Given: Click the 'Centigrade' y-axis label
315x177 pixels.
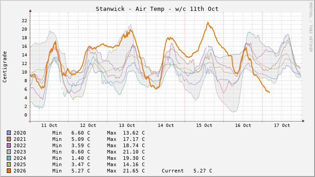Looking at the screenshot, I should [x=5, y=67].
